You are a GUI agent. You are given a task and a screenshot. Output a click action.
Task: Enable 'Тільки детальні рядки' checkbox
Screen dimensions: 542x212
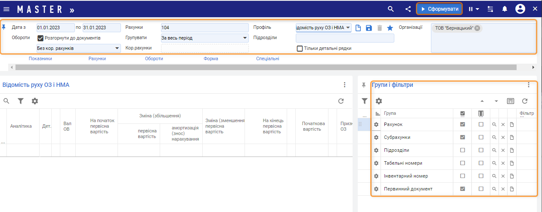click(300, 48)
